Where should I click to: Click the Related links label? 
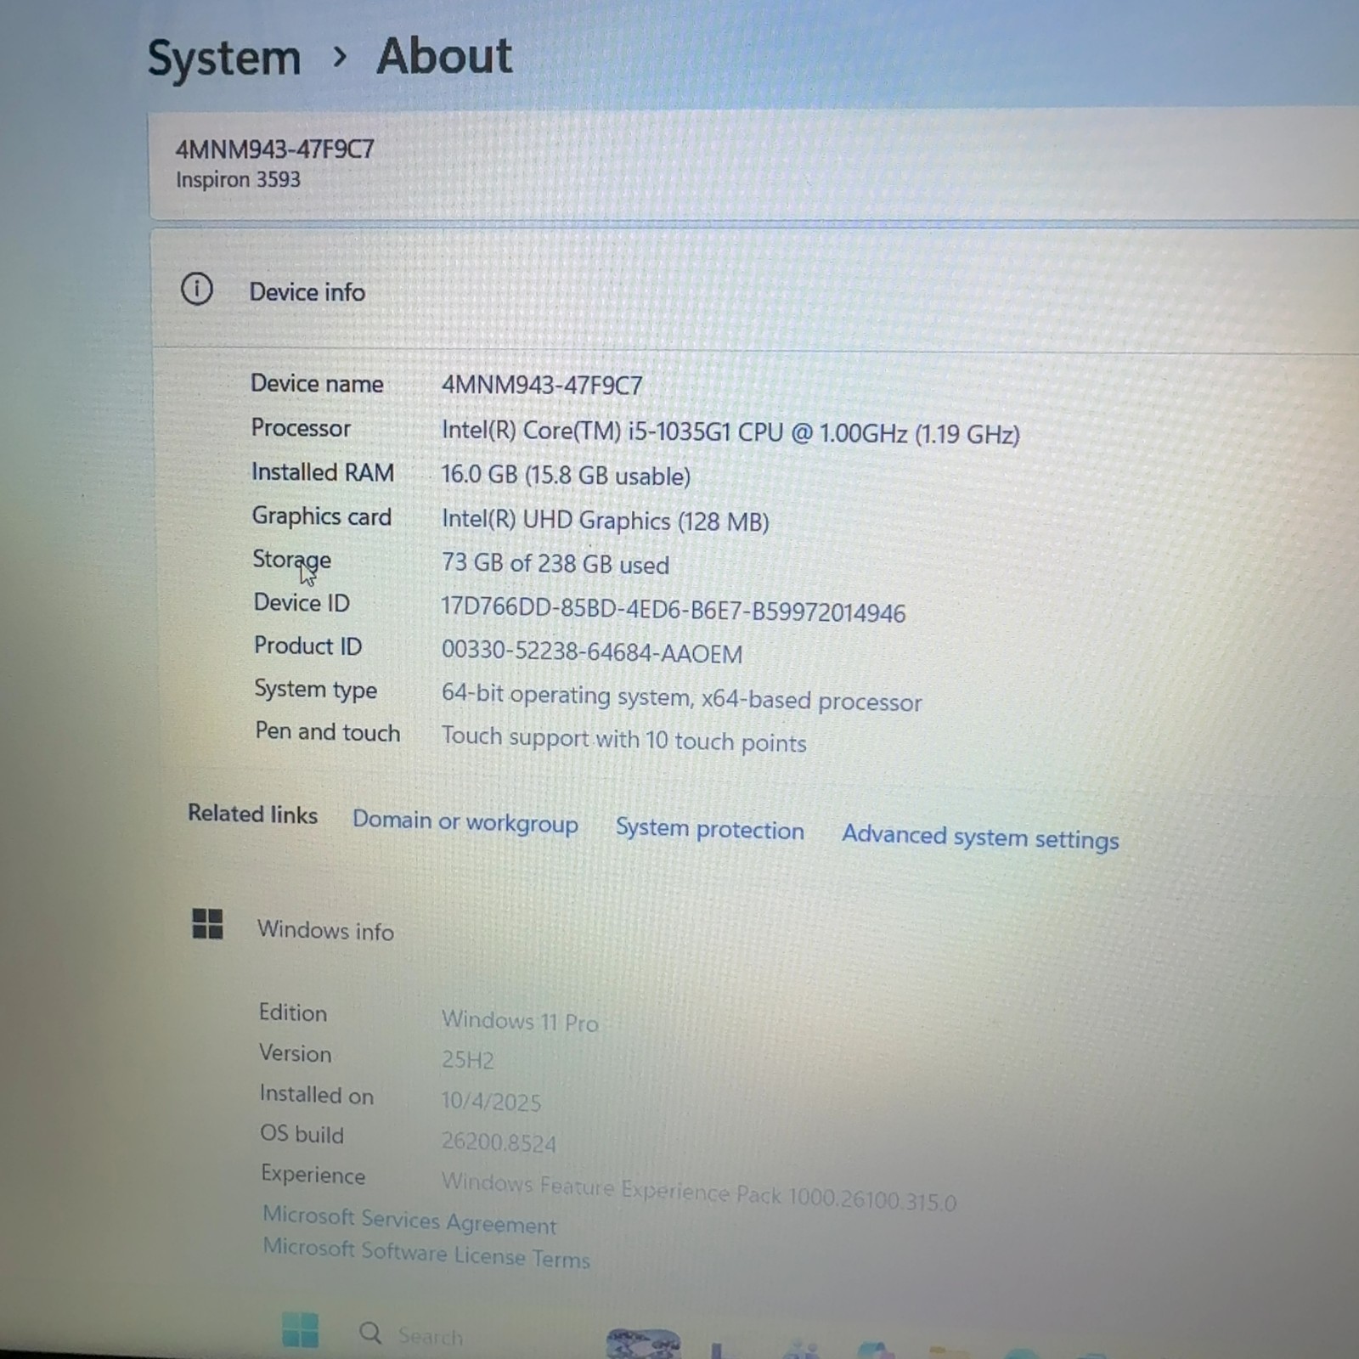click(253, 814)
